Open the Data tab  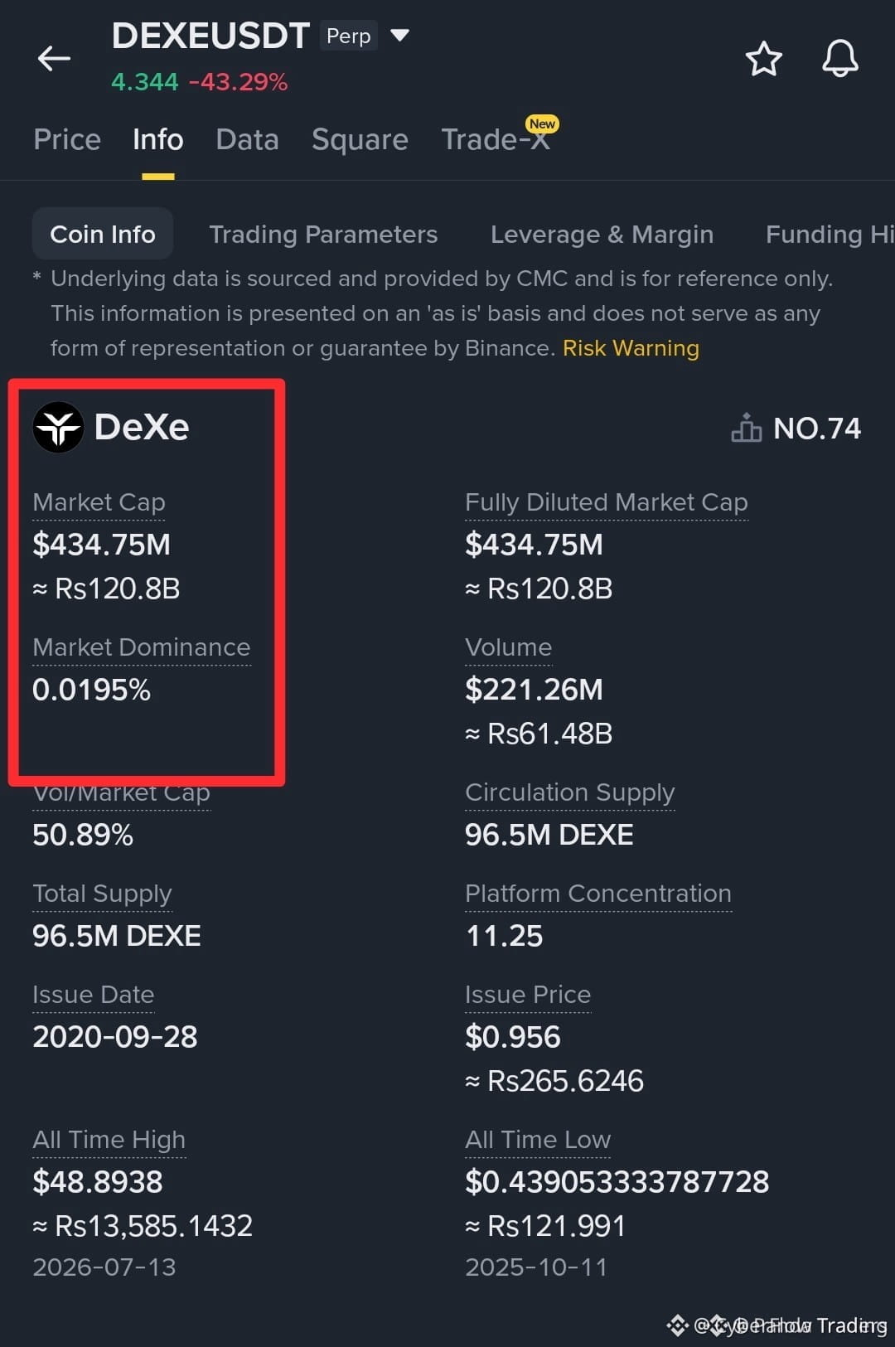point(247,139)
